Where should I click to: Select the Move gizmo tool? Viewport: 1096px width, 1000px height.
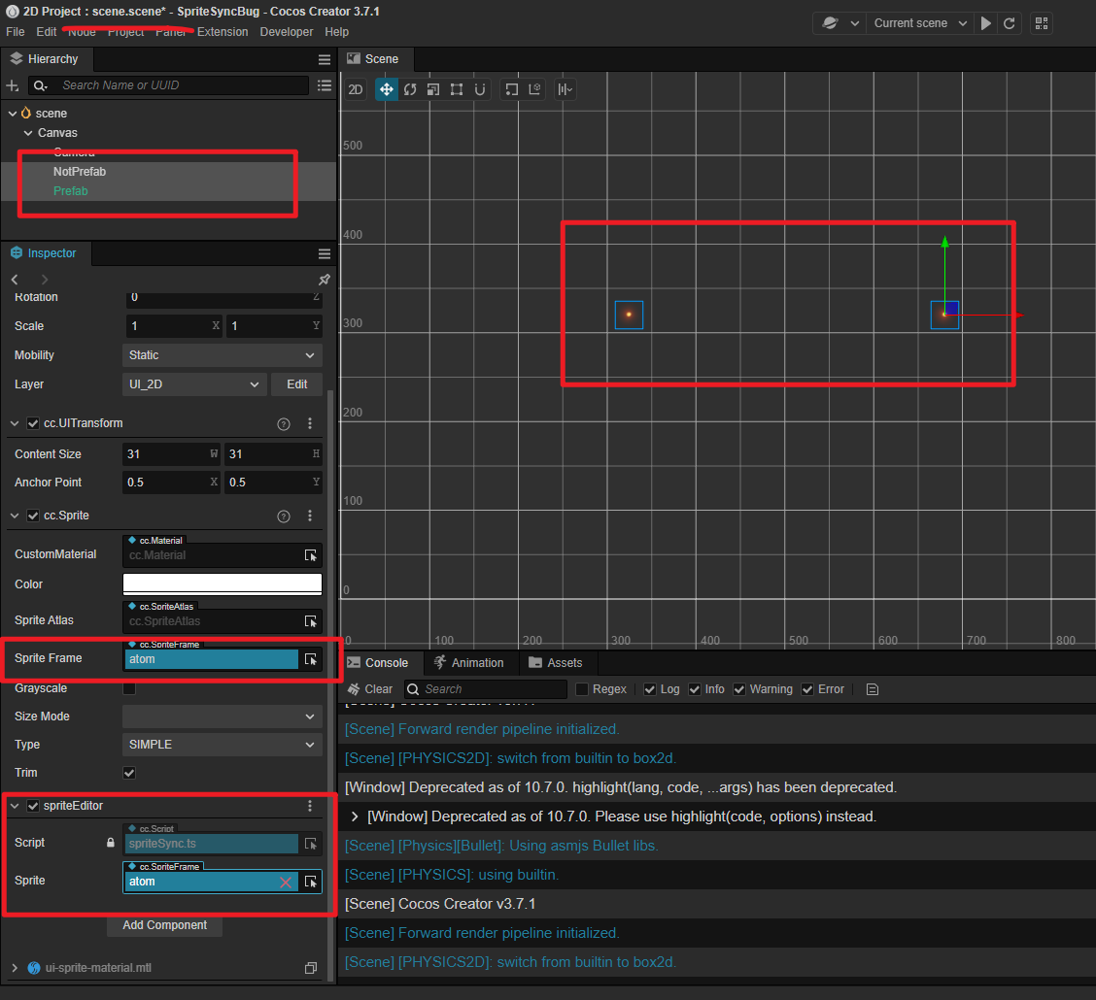(386, 89)
